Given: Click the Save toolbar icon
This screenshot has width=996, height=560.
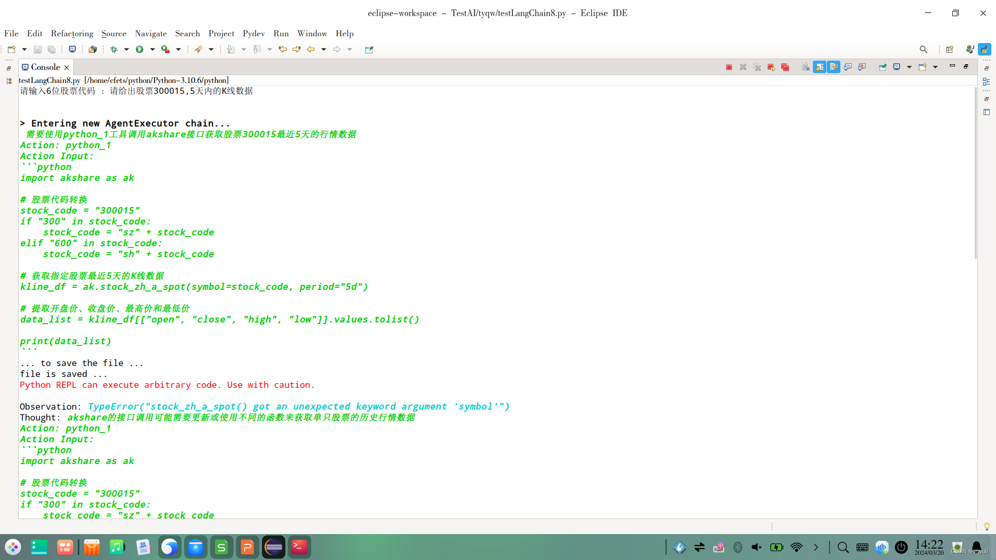Looking at the screenshot, I should (x=37, y=49).
